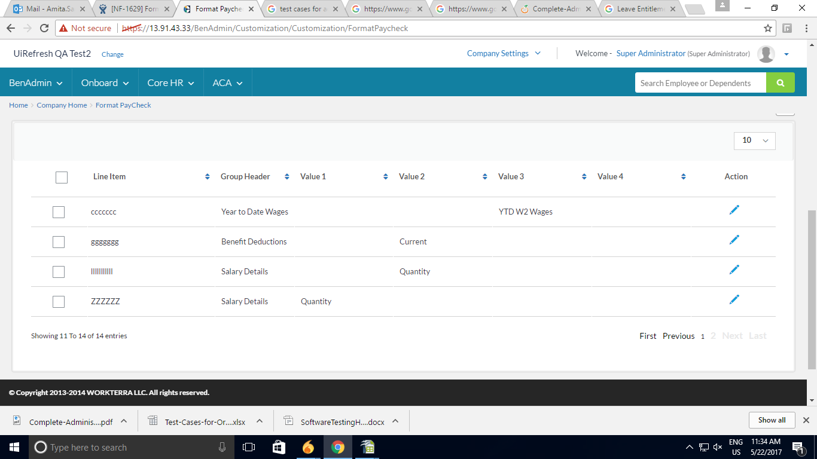The width and height of the screenshot is (817, 459).
Task: Toggle the select-all checkbox in header
Action: click(x=61, y=178)
